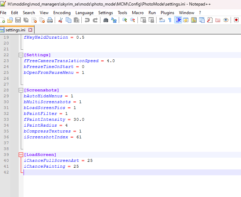Collapse the [Settings] section fold marker

[x=21, y=55]
